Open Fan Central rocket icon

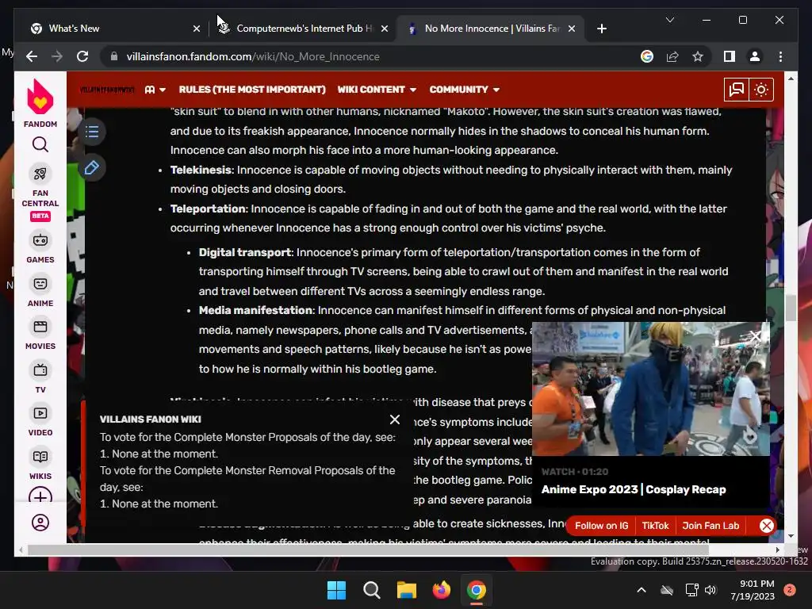click(40, 174)
